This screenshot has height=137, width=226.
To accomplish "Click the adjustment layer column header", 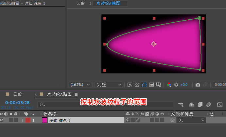I will click(157, 114).
